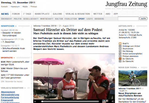The height and width of the screenshot is (103, 149).
Task: Click the video progress slider
Action: coord(70,101)
